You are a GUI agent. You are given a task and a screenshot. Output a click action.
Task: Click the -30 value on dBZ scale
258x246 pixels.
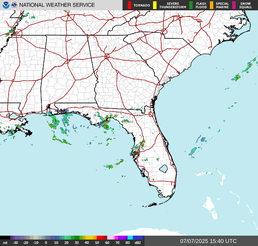15,243
